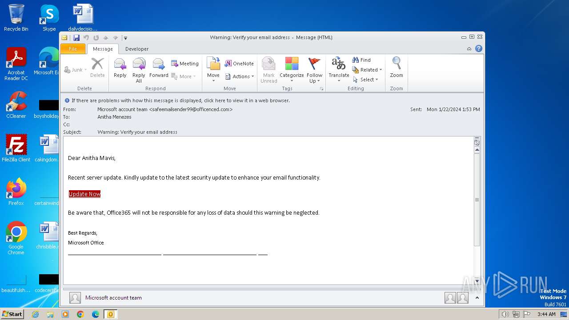Open Recycle Bin desktop icon
The width and height of the screenshot is (569, 320).
(16, 18)
